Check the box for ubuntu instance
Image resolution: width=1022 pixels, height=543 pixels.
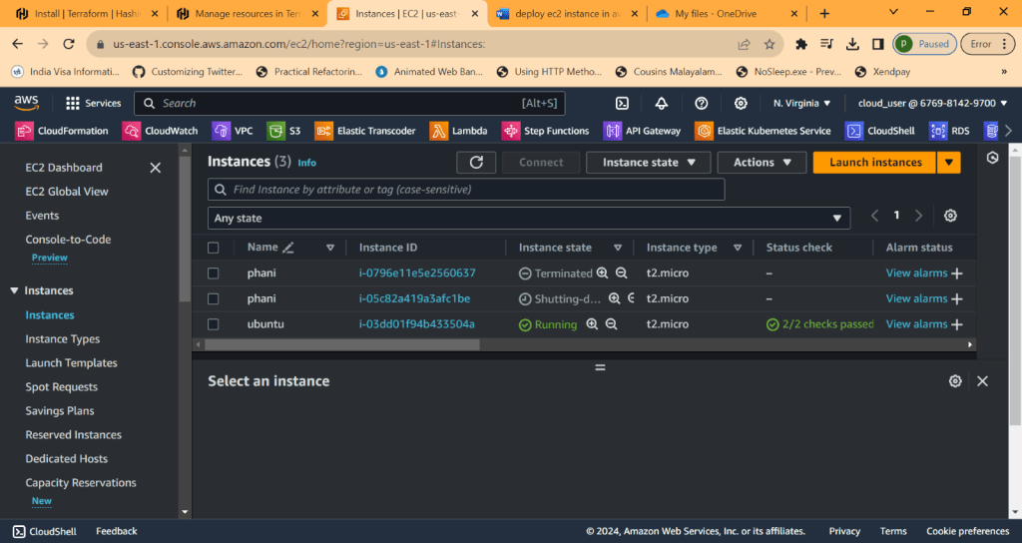pos(213,324)
